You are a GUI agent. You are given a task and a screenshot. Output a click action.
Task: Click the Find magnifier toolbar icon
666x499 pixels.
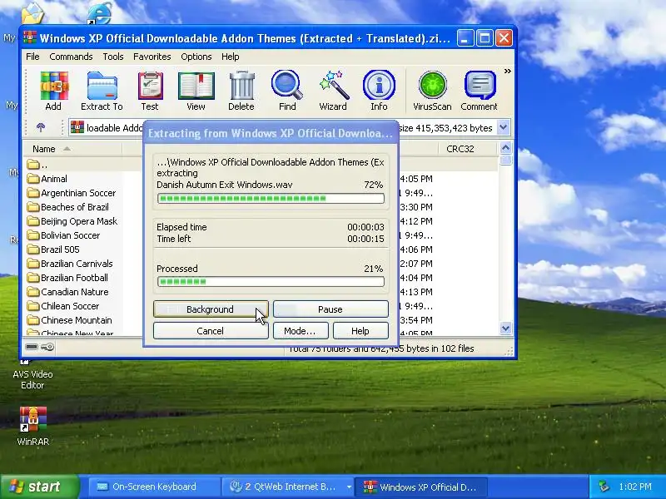pyautogui.click(x=287, y=86)
